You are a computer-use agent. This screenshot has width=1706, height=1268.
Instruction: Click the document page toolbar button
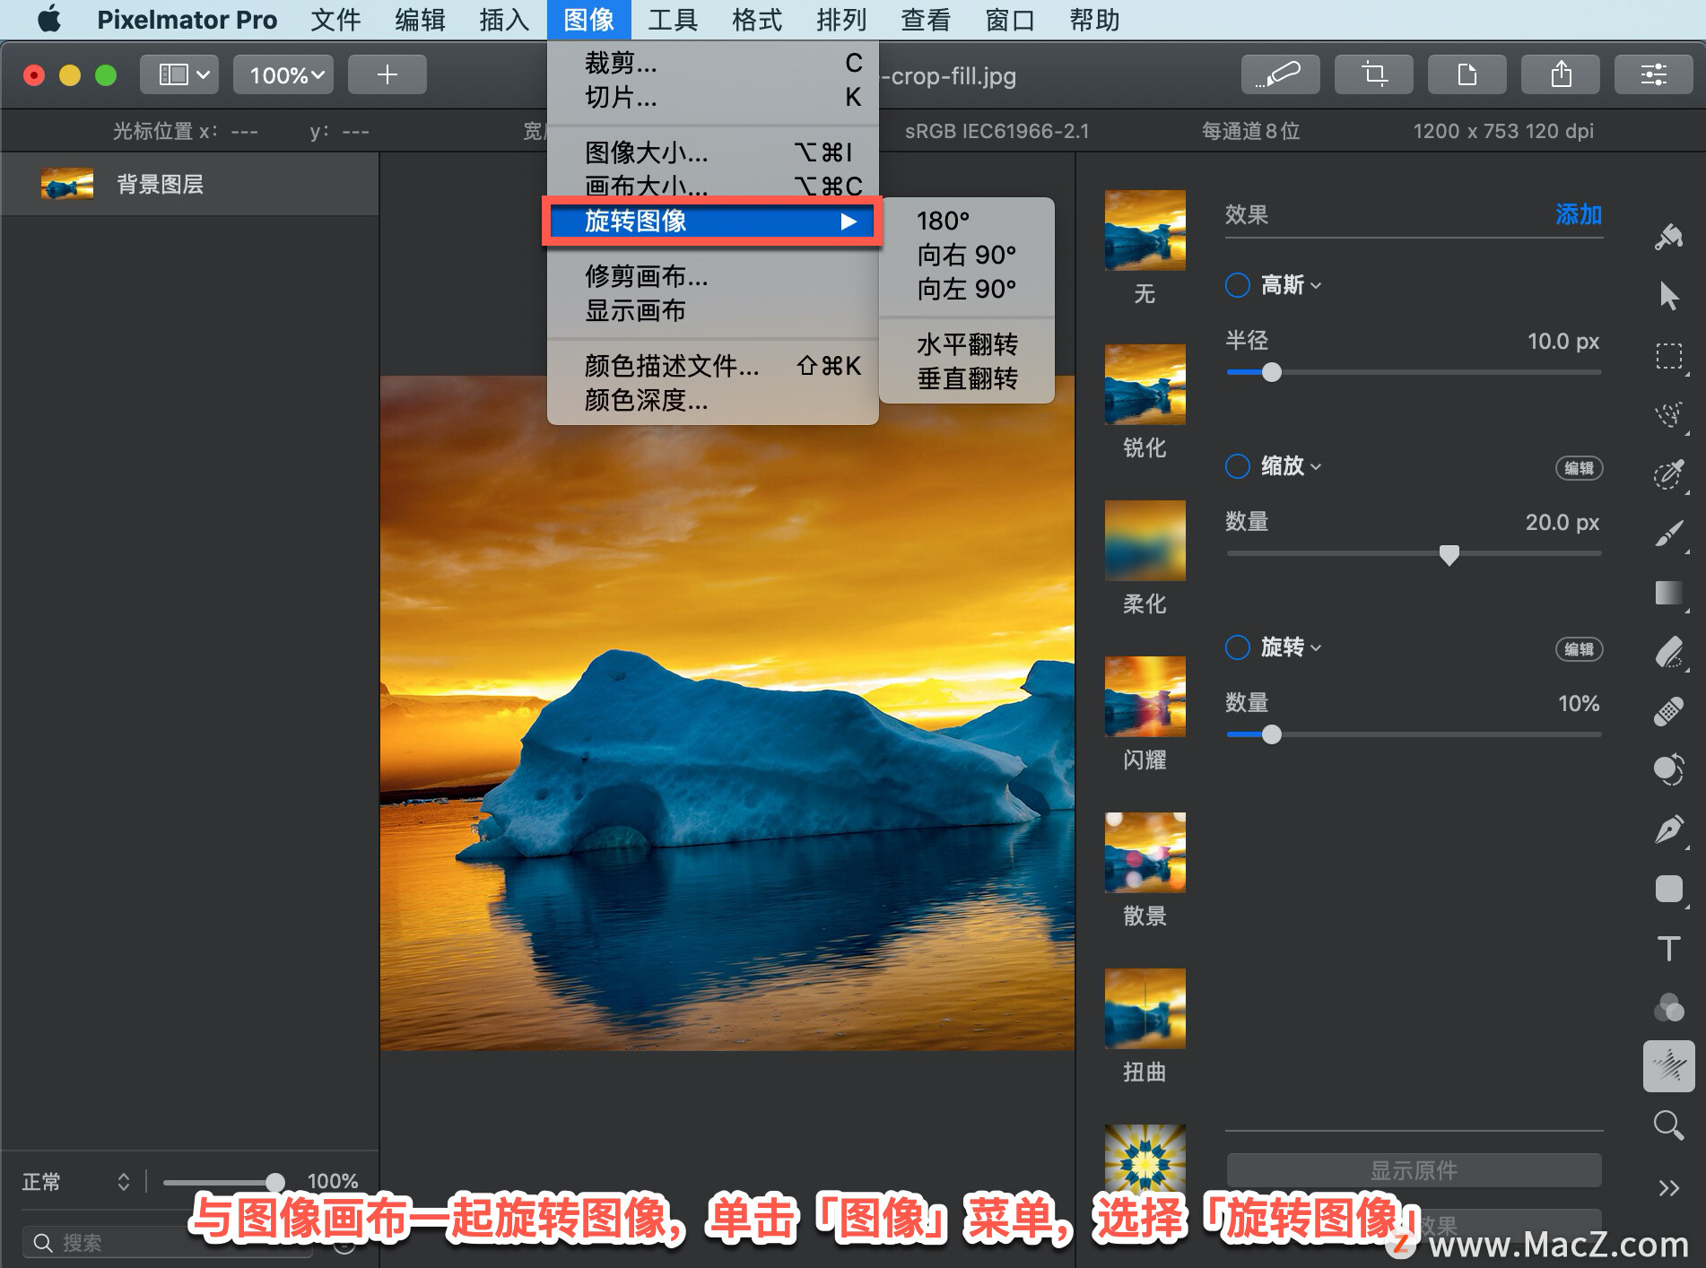click(1467, 74)
